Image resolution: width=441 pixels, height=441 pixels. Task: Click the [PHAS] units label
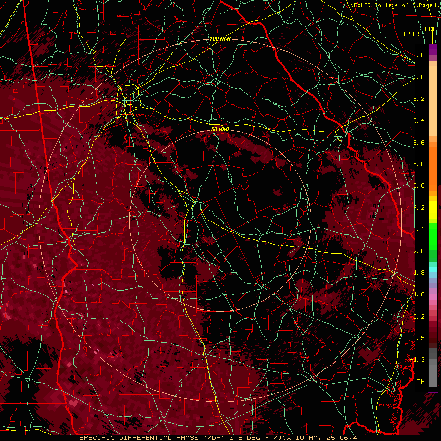pyautogui.click(x=414, y=34)
